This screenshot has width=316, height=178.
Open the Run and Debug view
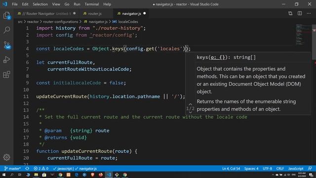6,60
